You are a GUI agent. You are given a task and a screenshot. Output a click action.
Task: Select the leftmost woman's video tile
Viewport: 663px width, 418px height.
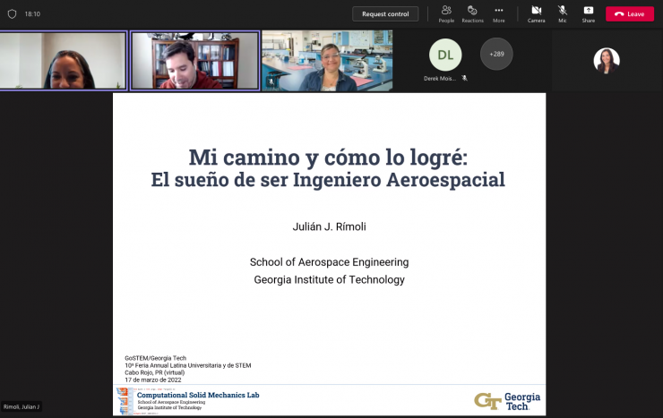(63, 61)
